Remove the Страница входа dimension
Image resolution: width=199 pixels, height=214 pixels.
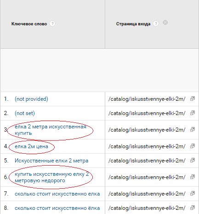click(165, 23)
